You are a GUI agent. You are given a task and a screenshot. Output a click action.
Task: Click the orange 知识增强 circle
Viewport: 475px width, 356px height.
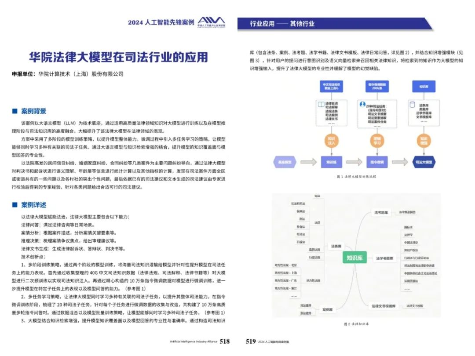pos(424,141)
